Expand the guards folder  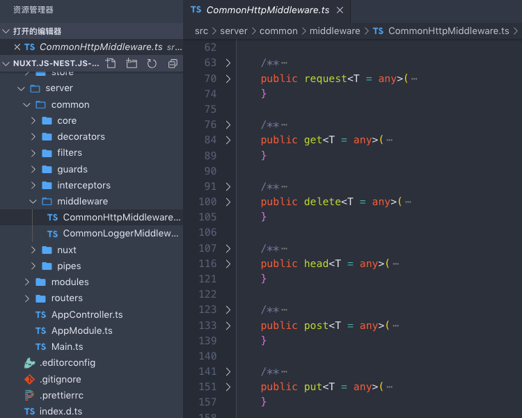pos(33,169)
